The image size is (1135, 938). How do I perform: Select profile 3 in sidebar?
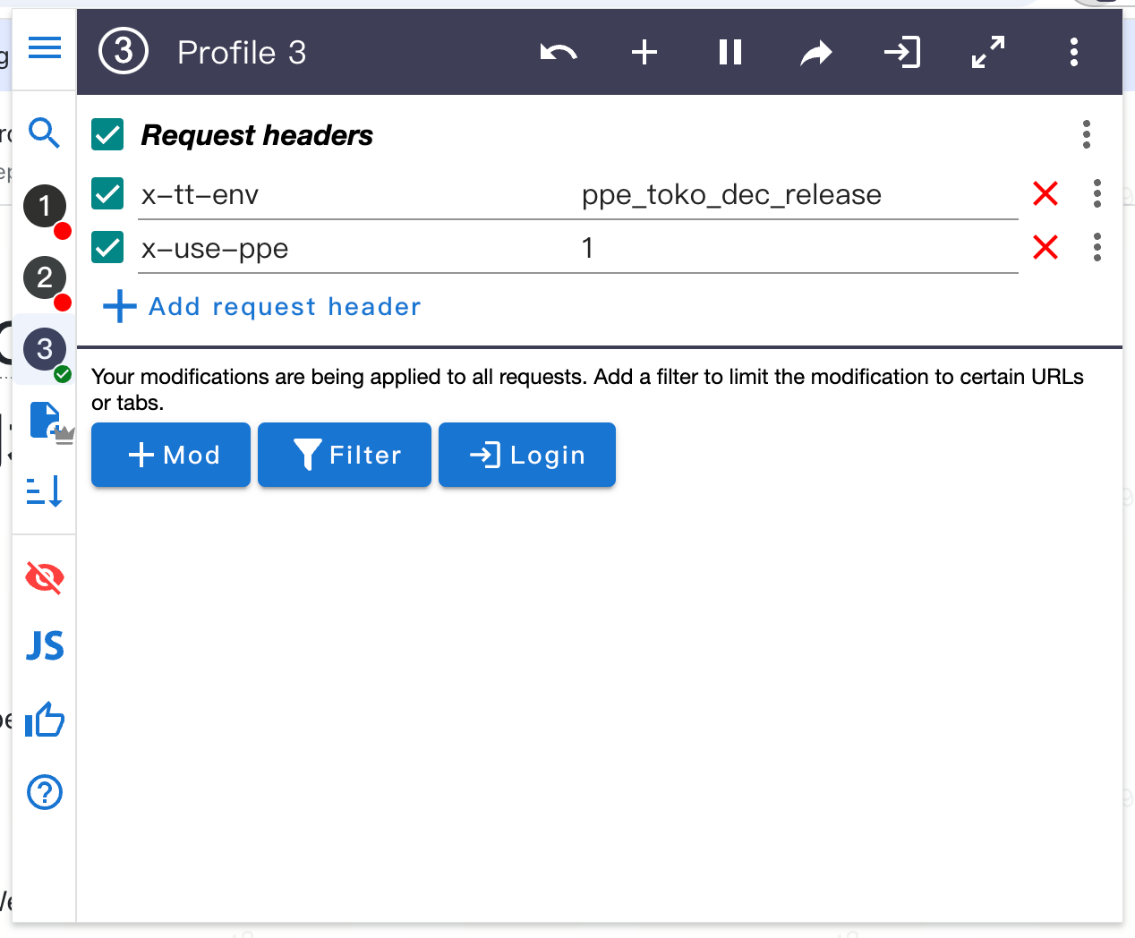[x=45, y=349]
